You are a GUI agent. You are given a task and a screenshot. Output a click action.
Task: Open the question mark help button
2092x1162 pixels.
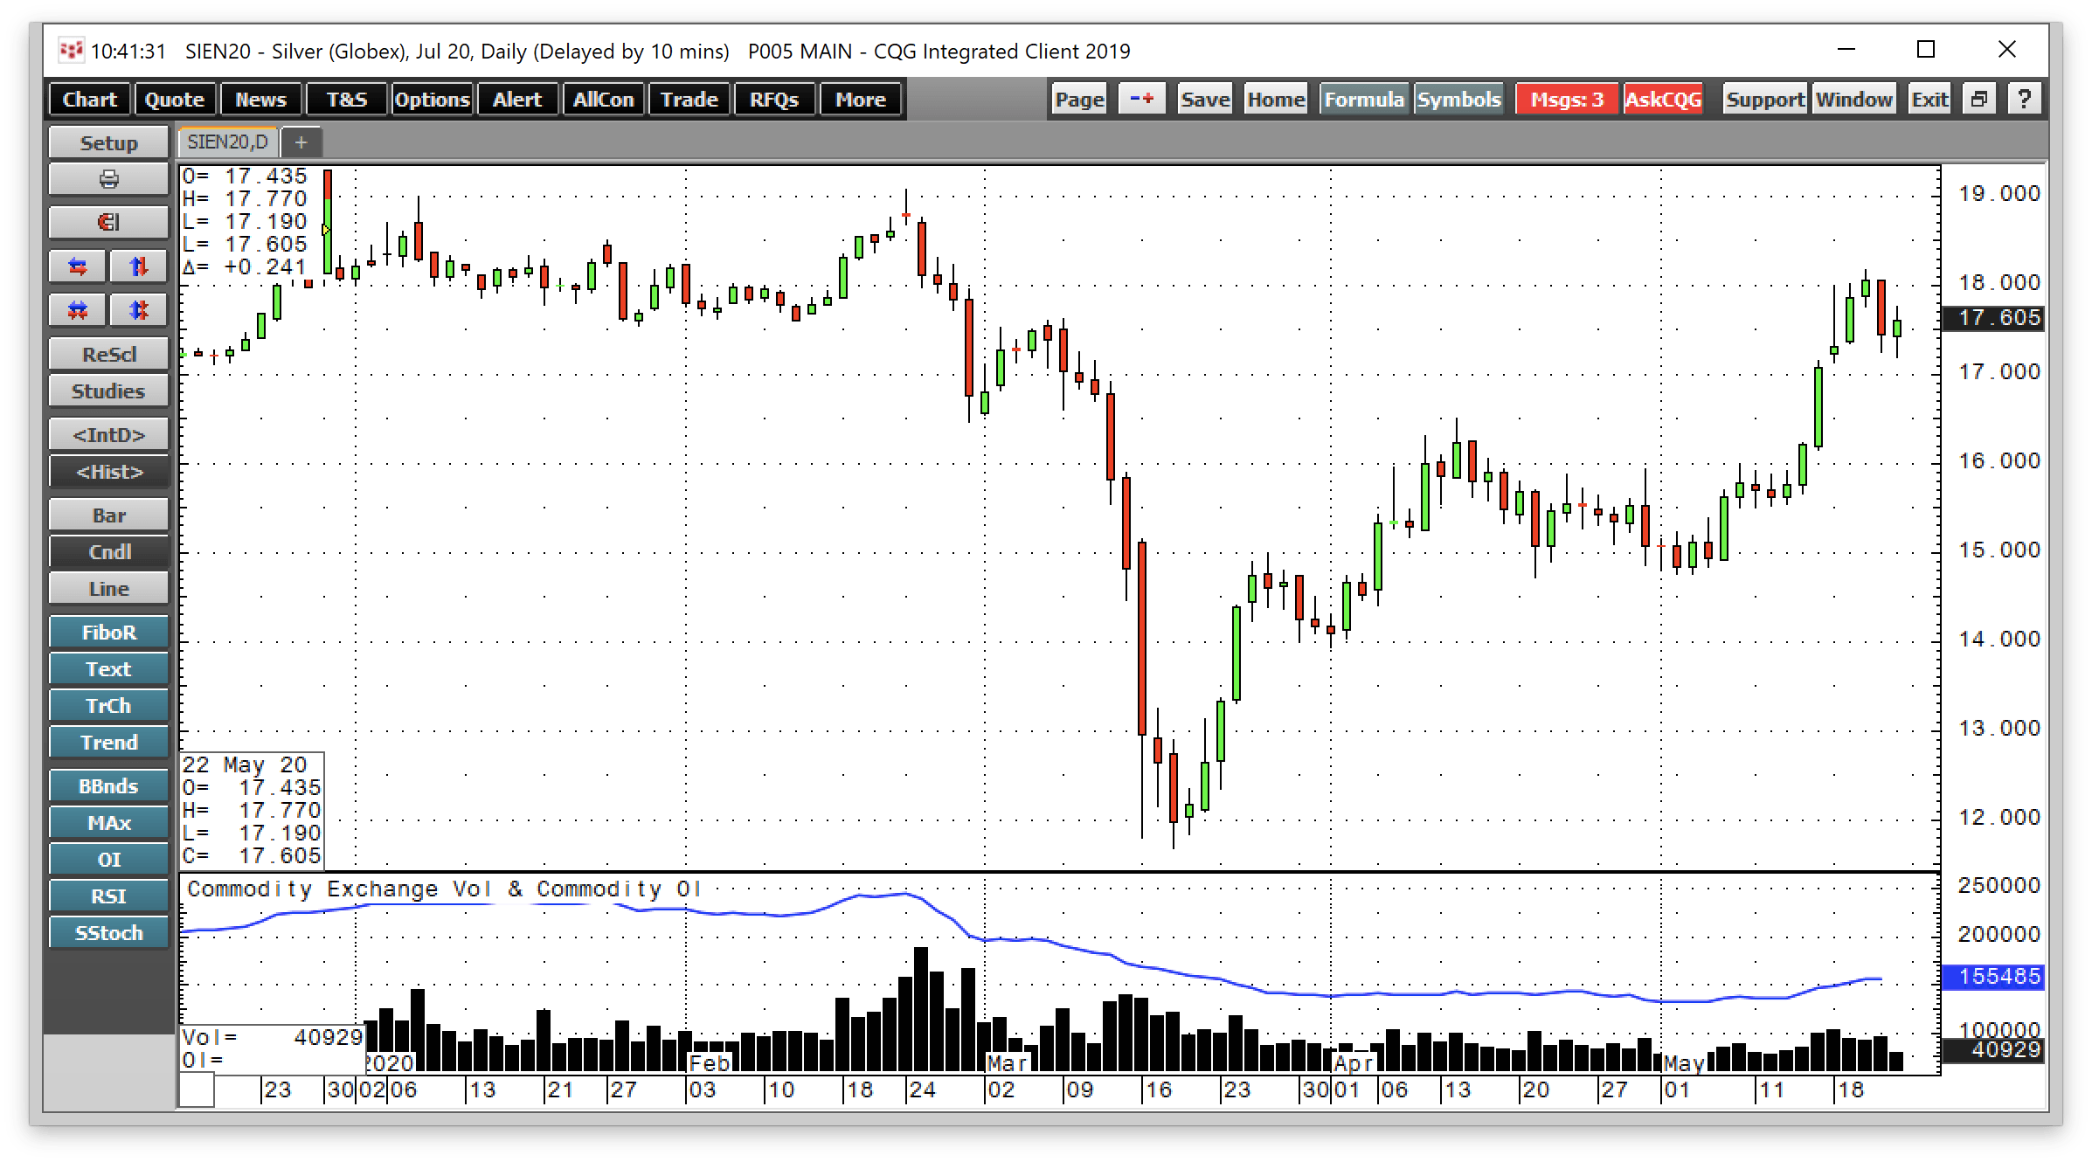(2024, 99)
